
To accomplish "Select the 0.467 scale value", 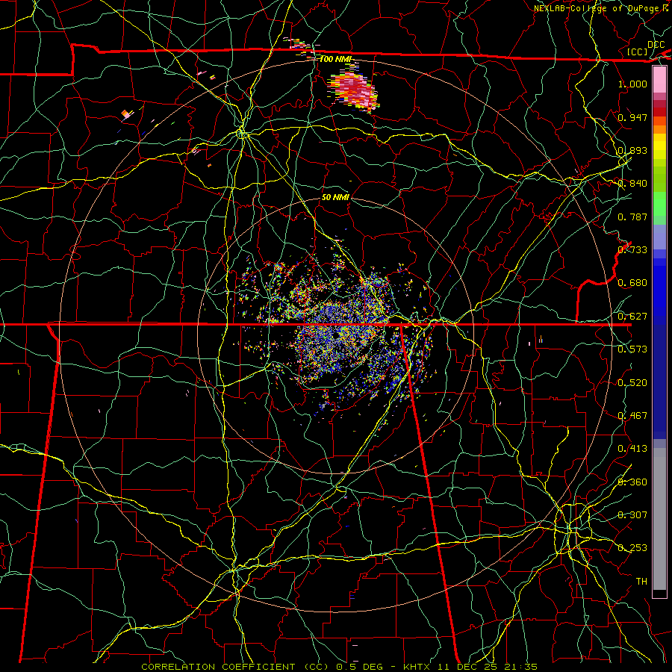I will pos(632,416).
